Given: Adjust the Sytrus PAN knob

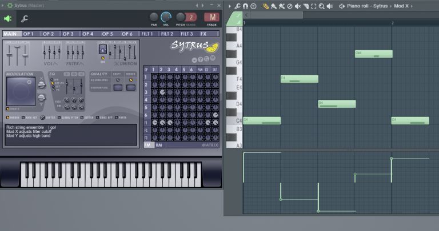Looking at the screenshot, I should pos(154,17).
